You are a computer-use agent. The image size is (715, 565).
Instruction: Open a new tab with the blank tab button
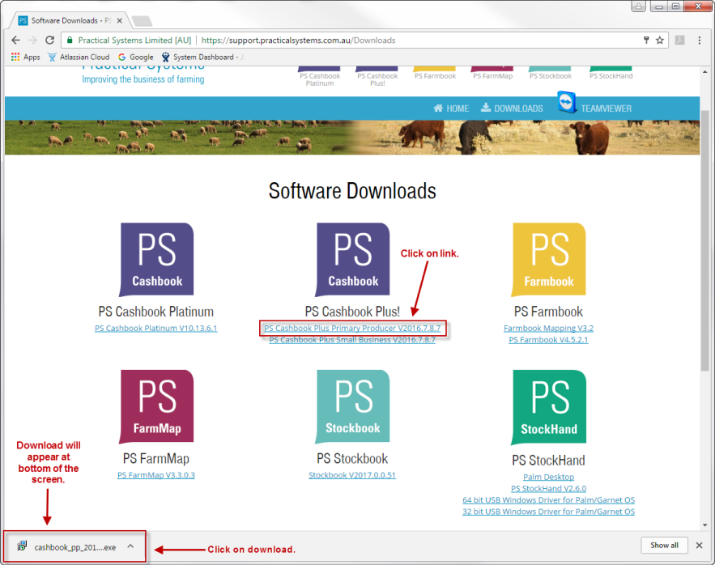[x=142, y=21]
